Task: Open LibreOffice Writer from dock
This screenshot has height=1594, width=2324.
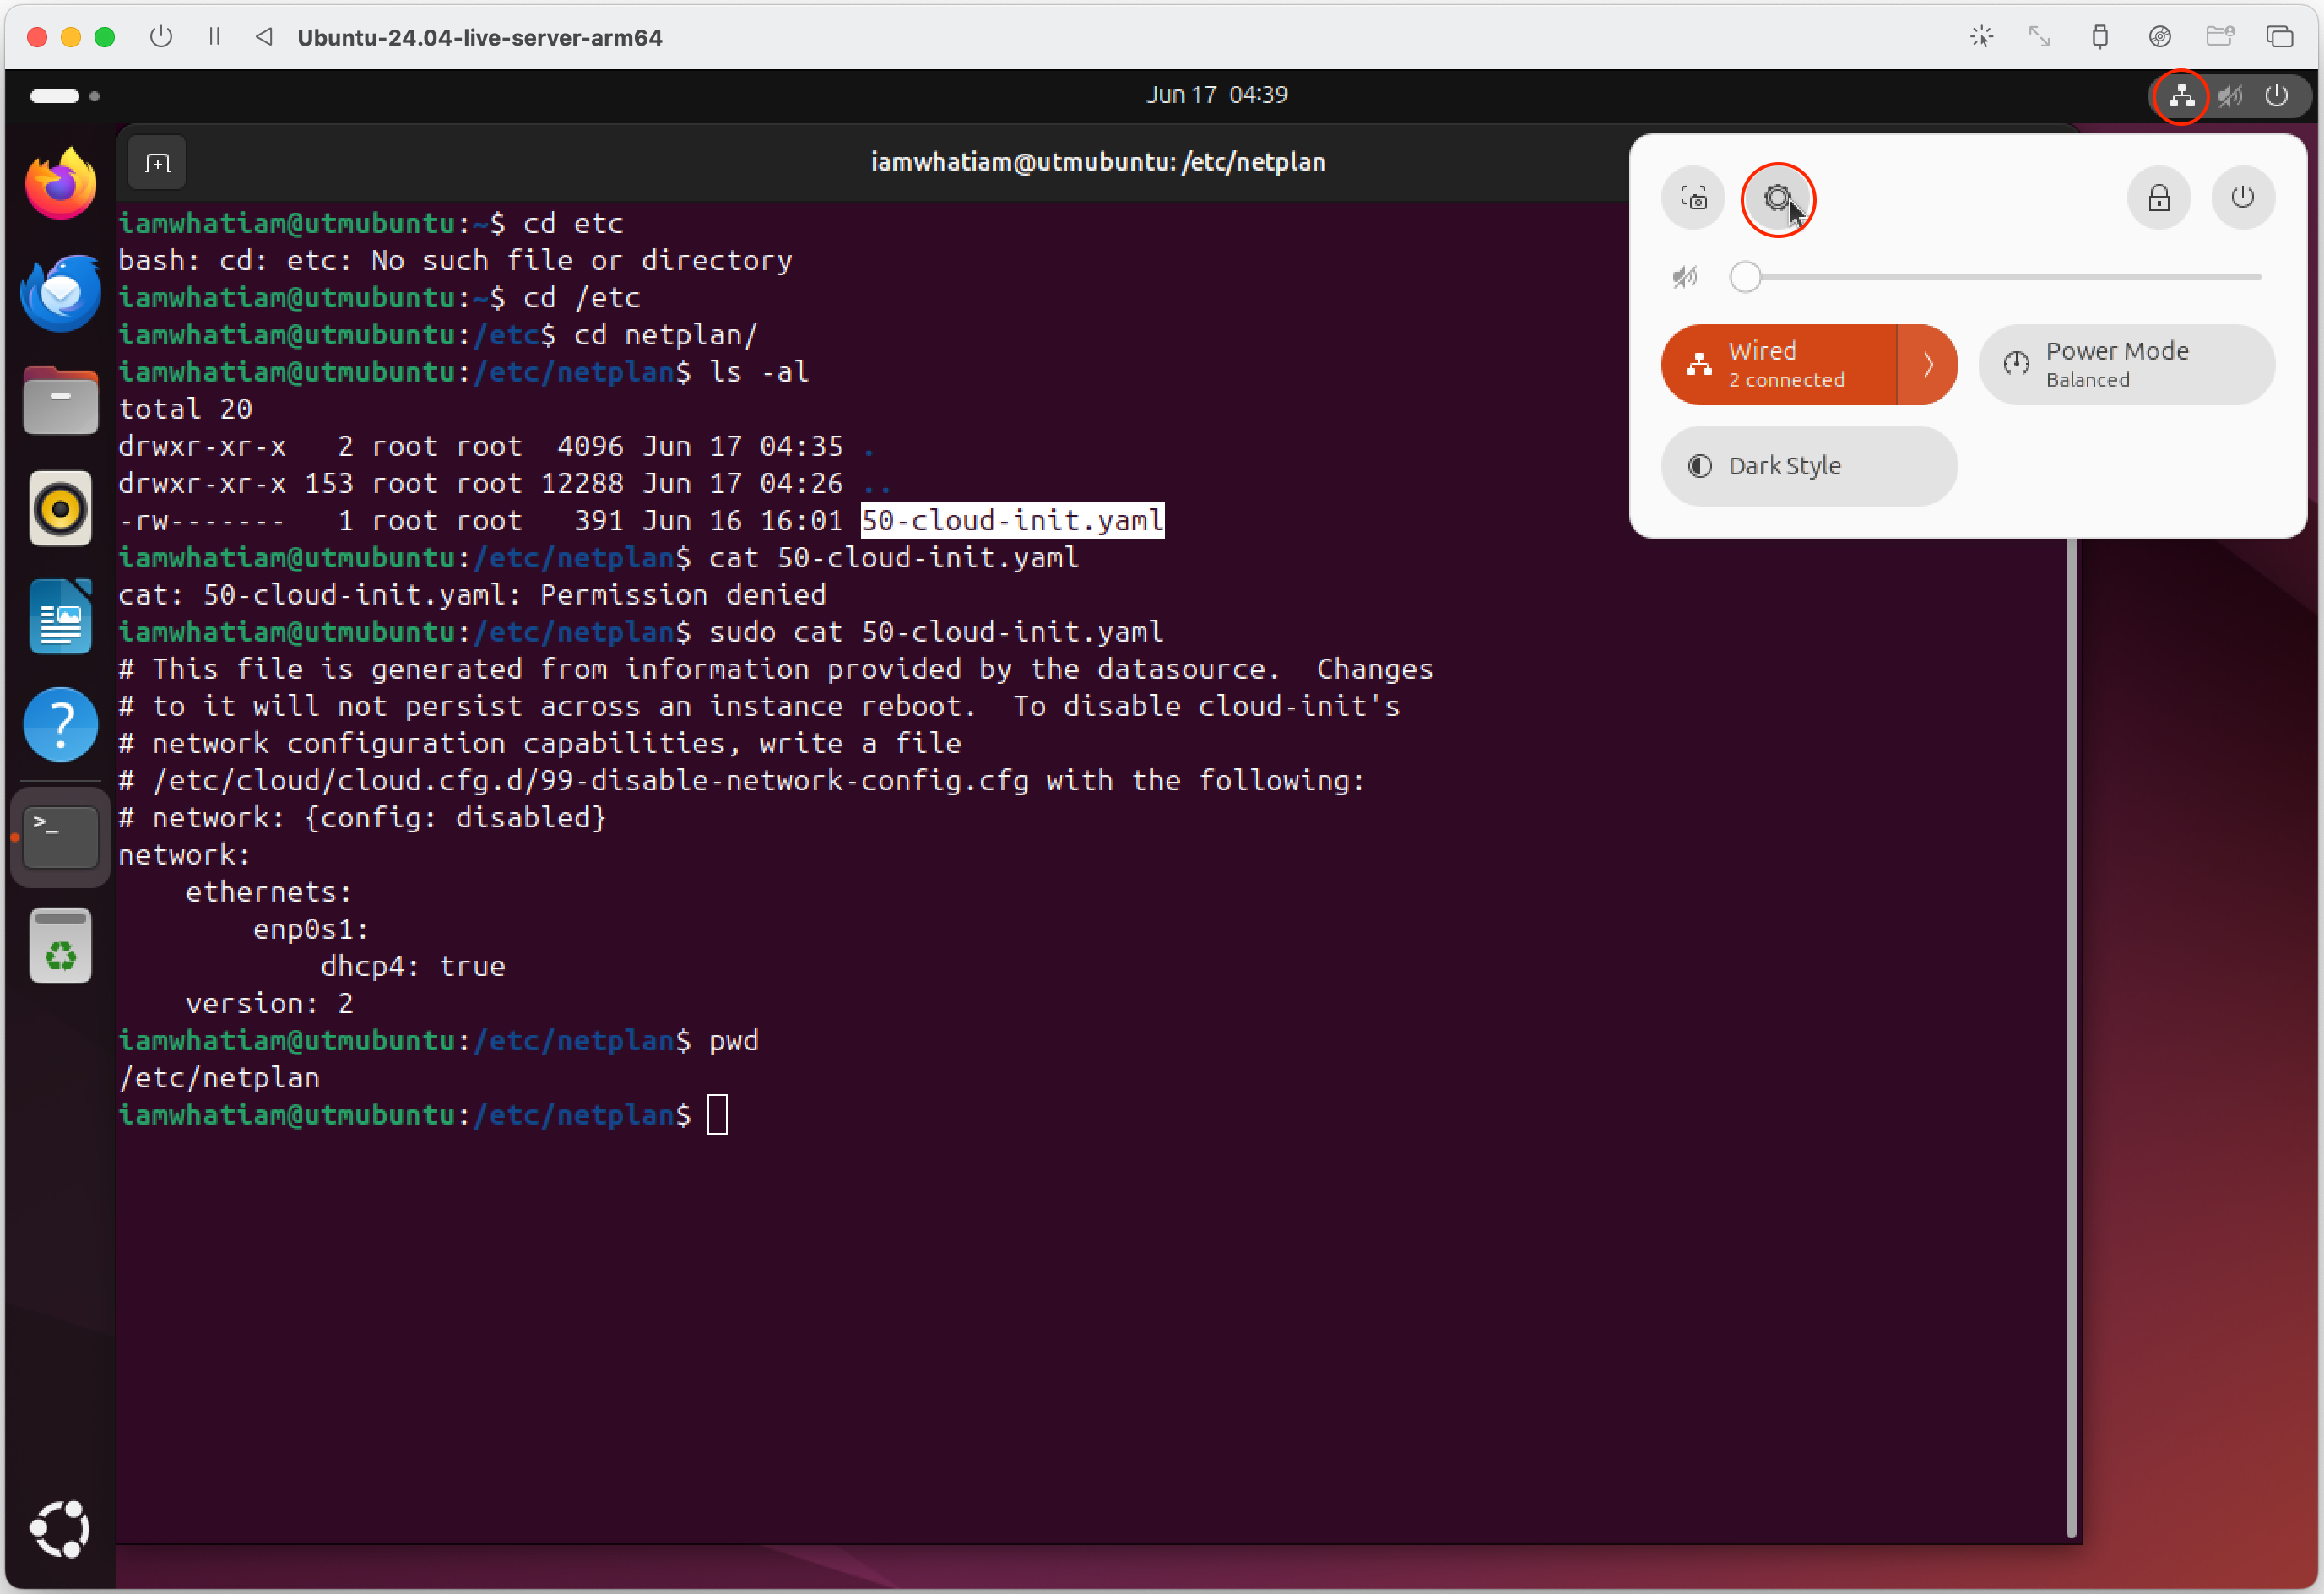Action: [60, 617]
